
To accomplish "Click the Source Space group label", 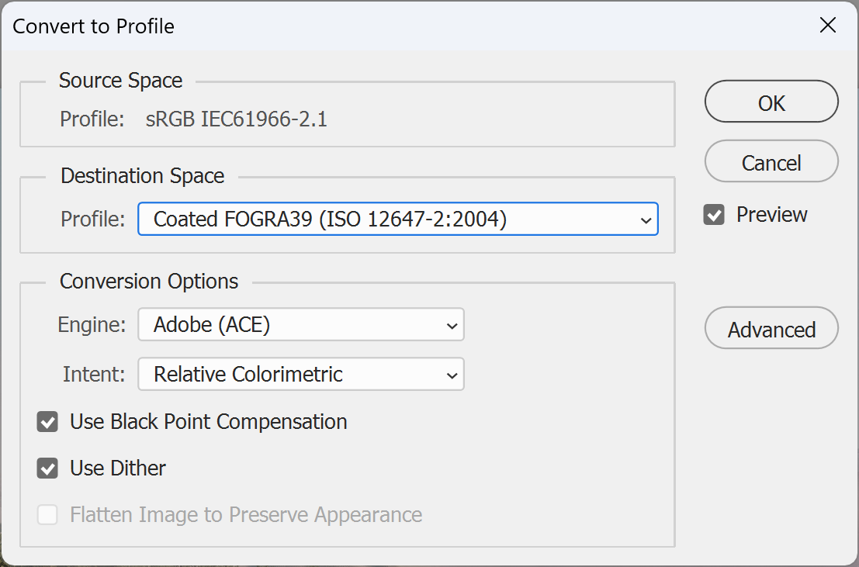I will click(x=120, y=81).
